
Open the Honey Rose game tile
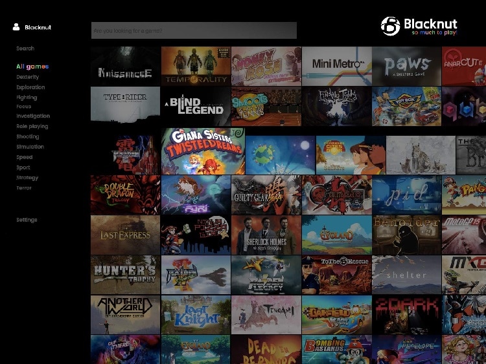coord(266,66)
